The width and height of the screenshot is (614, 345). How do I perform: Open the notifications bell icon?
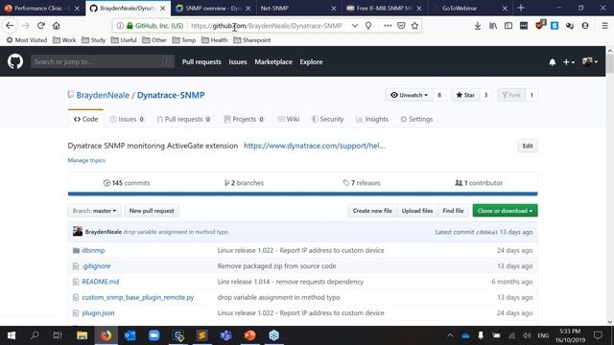click(x=553, y=62)
